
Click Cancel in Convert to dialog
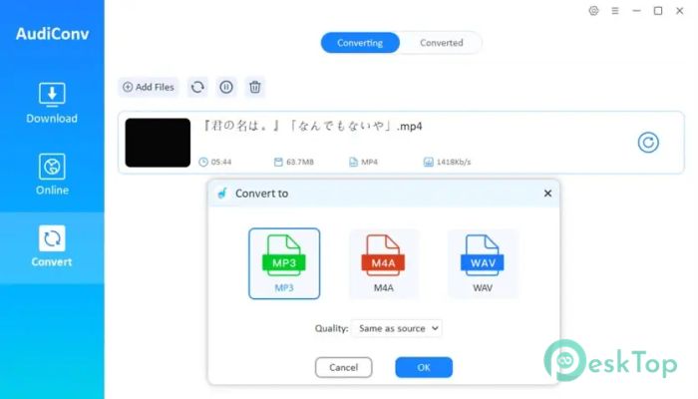(344, 367)
